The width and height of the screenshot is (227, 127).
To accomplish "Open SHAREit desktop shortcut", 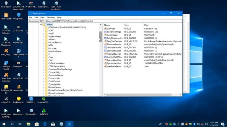I will 31,100.
